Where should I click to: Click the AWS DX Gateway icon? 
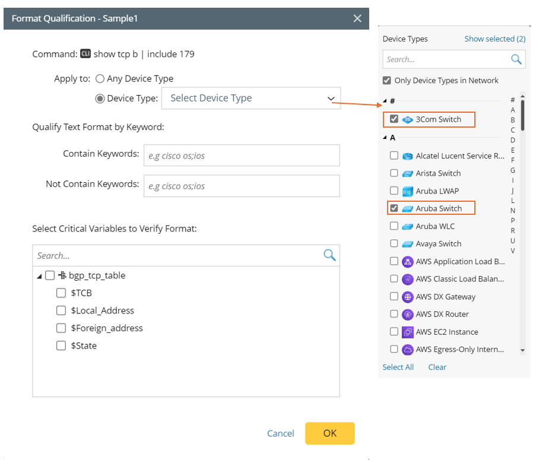[407, 297]
